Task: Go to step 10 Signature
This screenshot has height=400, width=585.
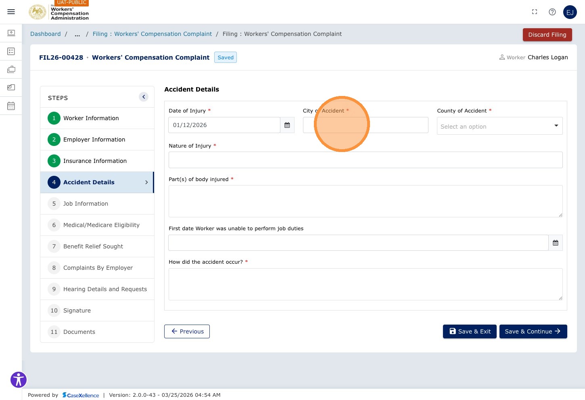Action: click(97, 310)
